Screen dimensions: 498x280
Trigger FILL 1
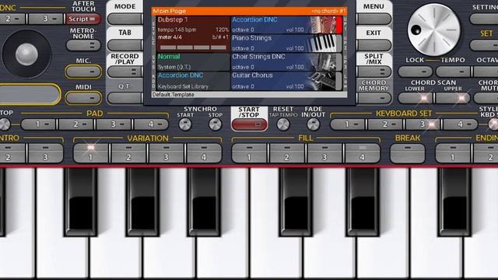coord(249,154)
